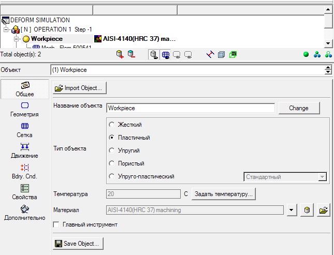Open the Движение movement tab
The image size is (334, 255).
pyautogui.click(x=25, y=151)
